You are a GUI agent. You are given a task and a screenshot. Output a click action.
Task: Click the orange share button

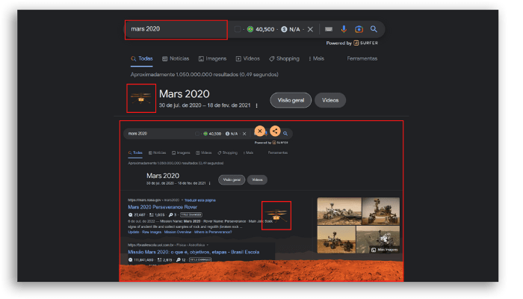click(x=275, y=131)
